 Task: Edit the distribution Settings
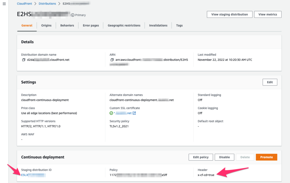click(269, 82)
